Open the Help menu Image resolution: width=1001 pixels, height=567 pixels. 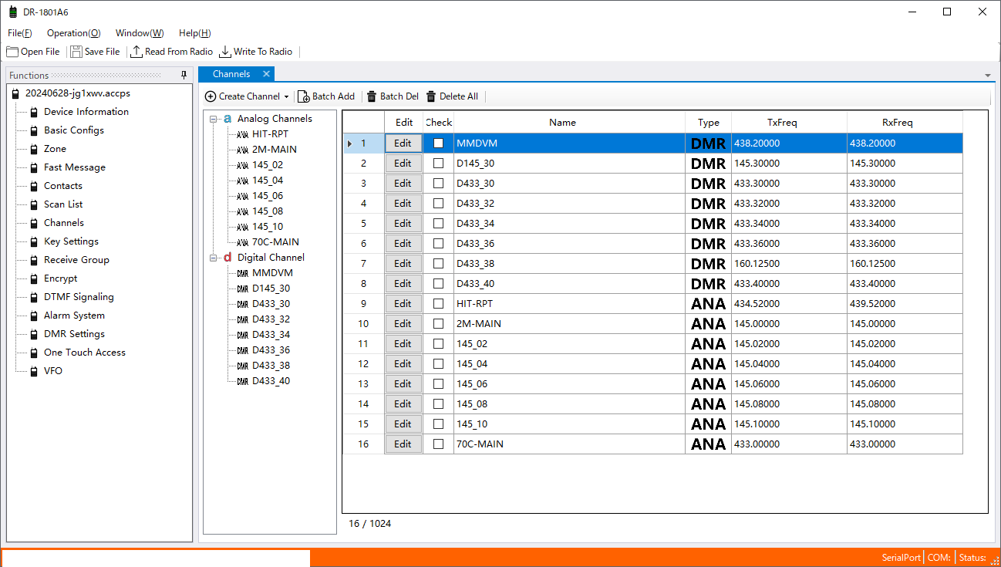(194, 33)
